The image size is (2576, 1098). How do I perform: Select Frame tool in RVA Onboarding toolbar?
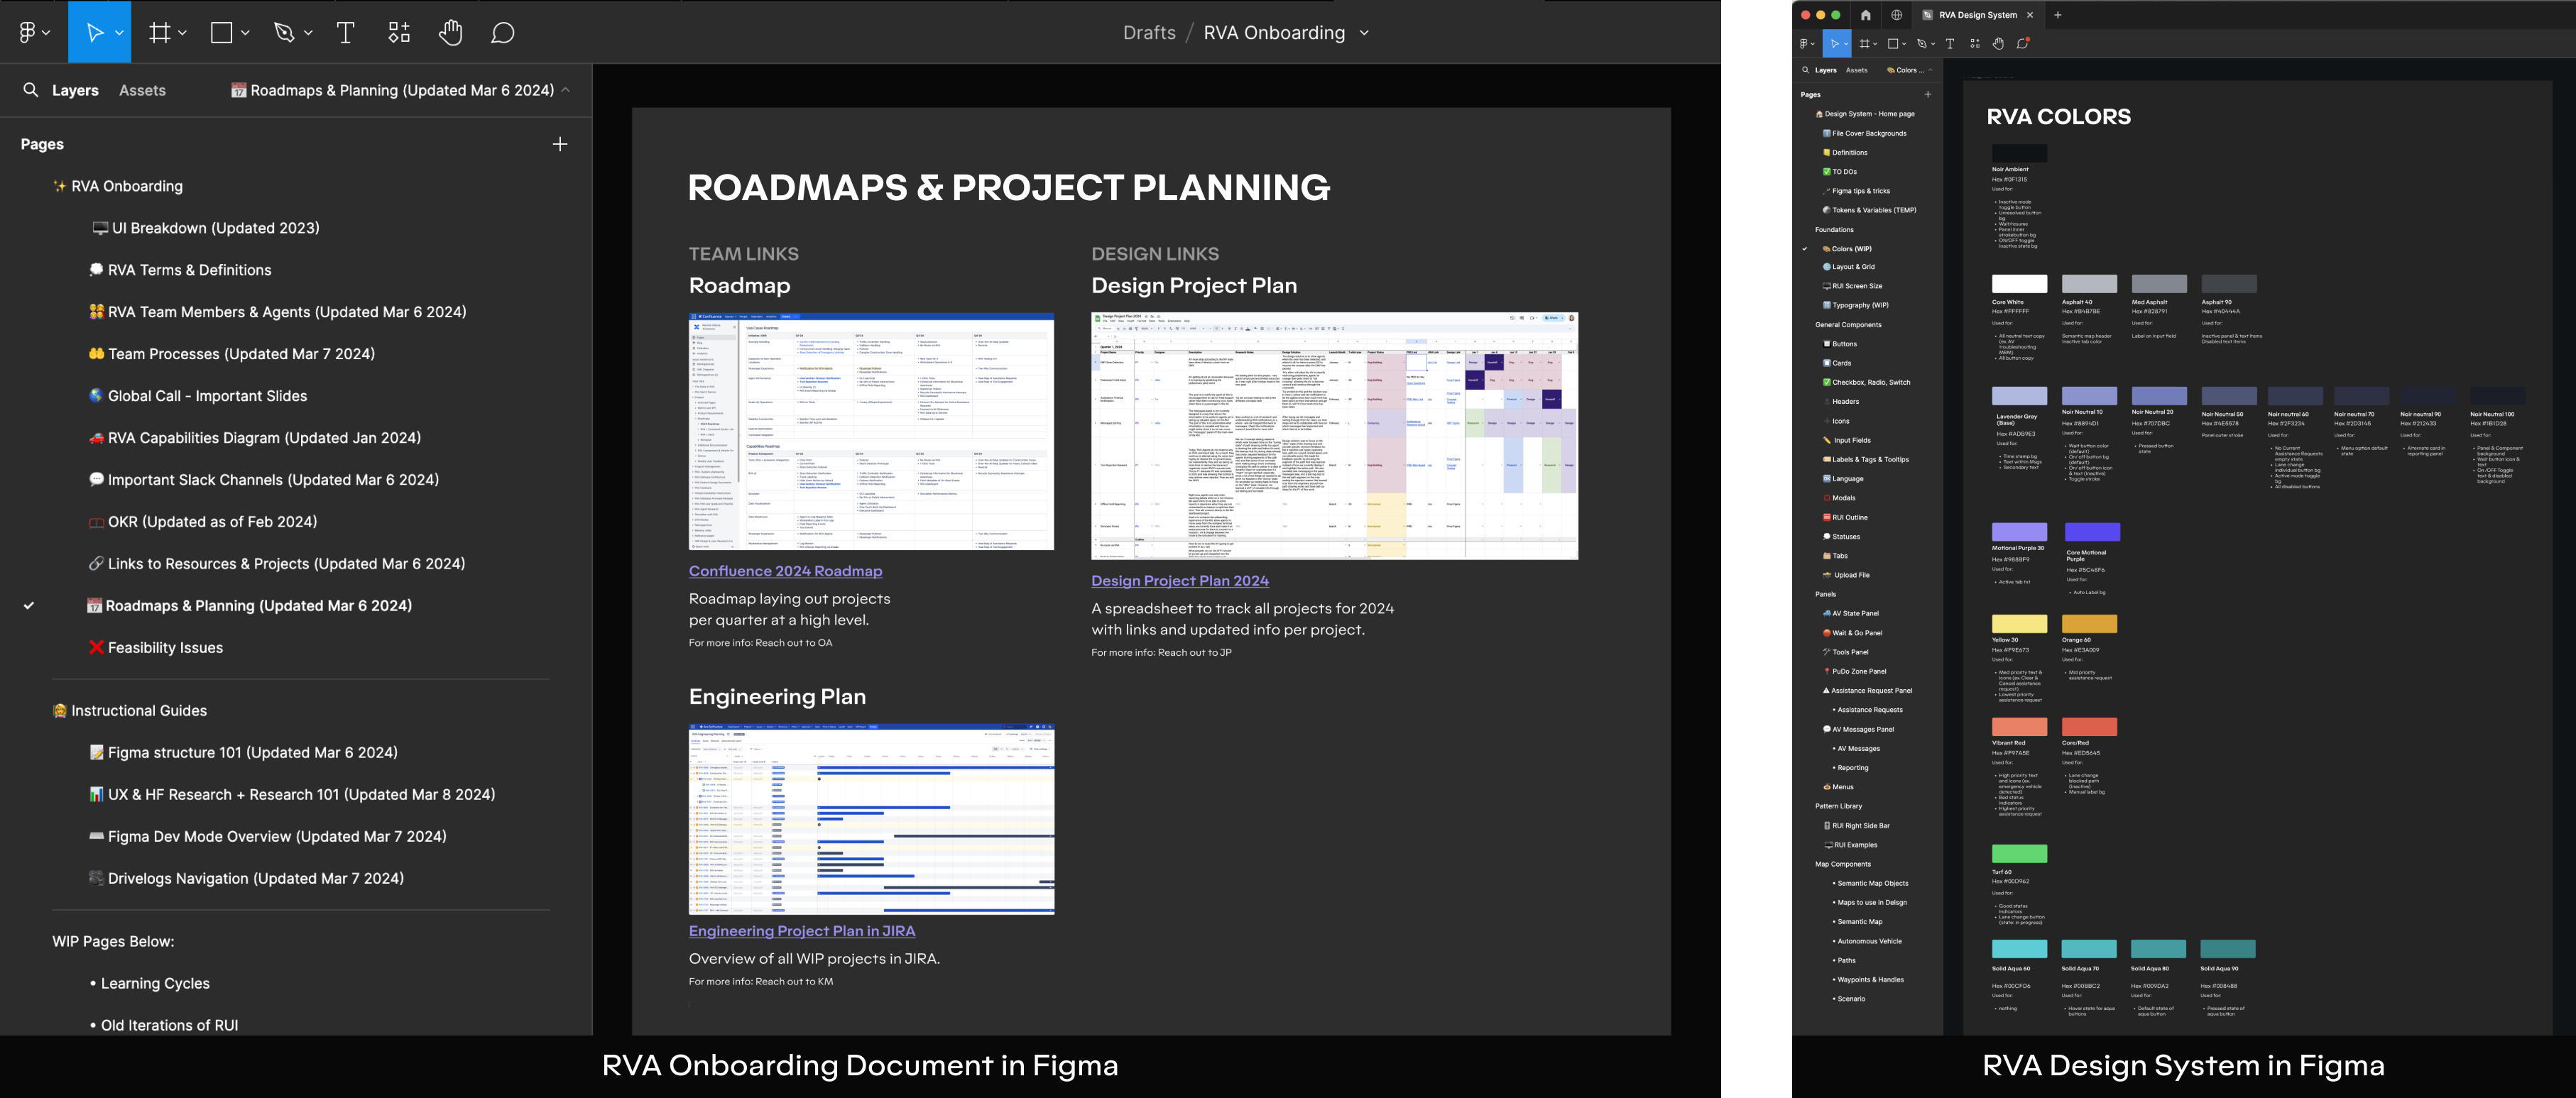160,33
